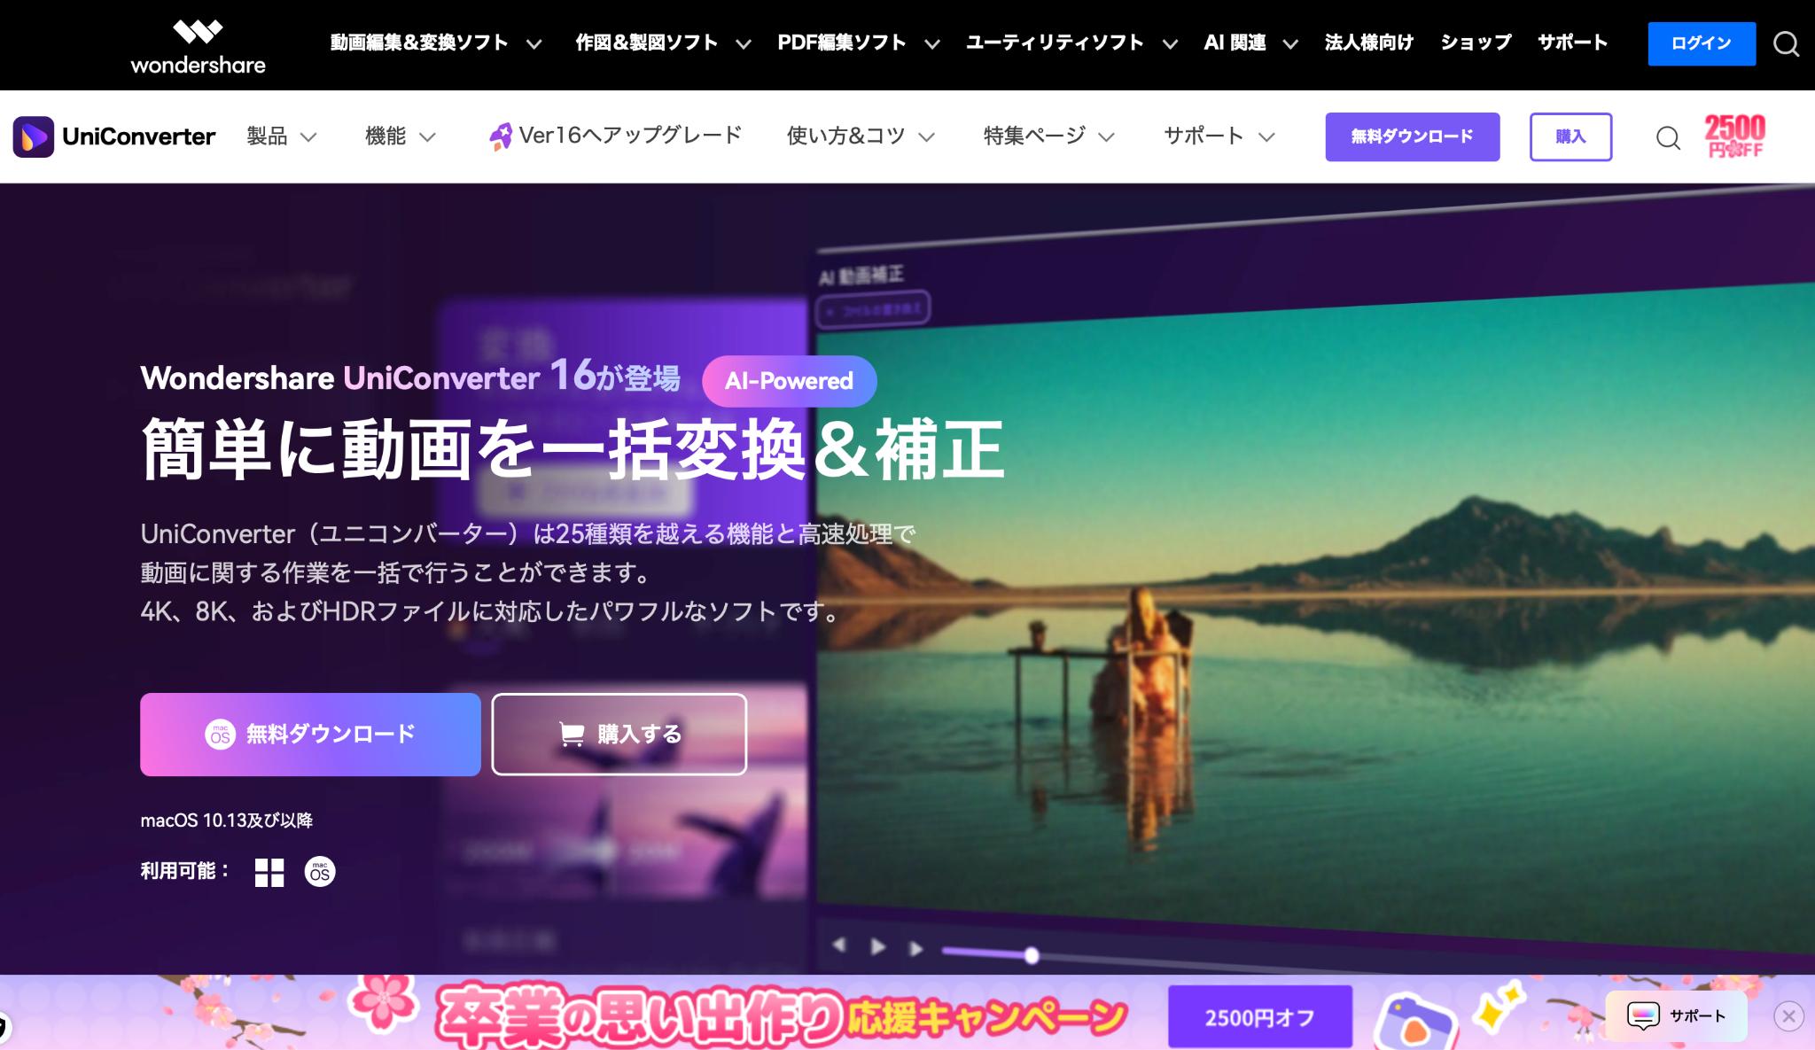This screenshot has width=1815, height=1050.
Task: Open 機能 dropdown menu
Action: [401, 136]
